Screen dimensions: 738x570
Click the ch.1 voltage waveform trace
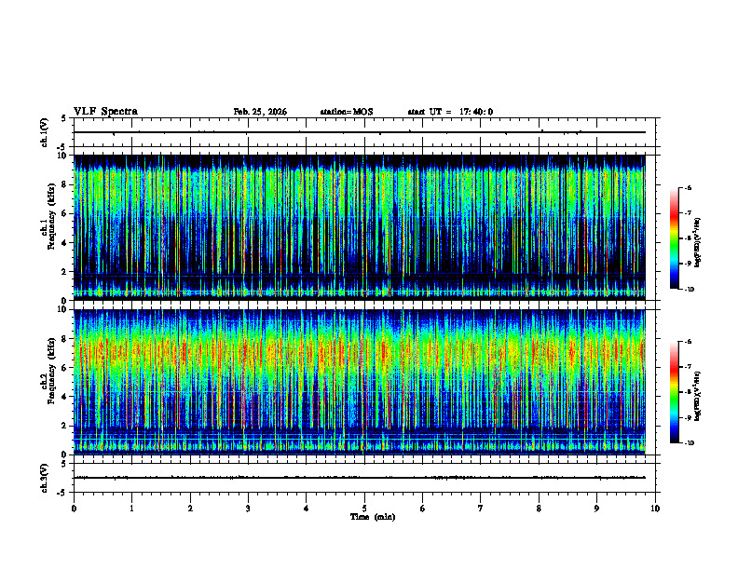tap(360, 132)
